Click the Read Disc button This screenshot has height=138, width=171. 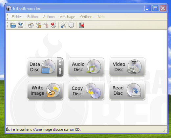[x=127, y=90]
